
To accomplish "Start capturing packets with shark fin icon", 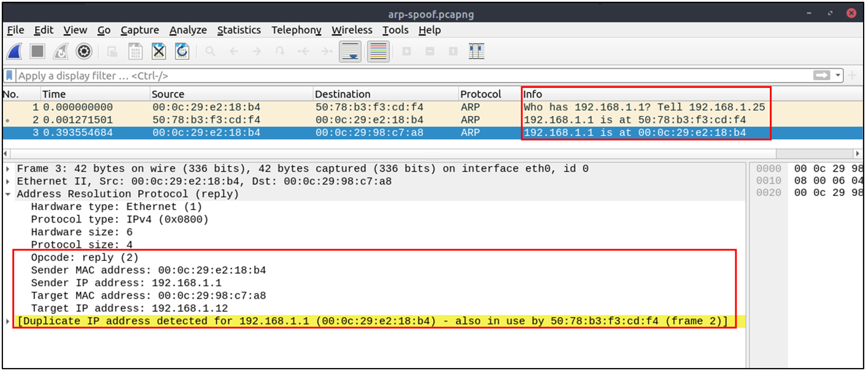I will [14, 52].
